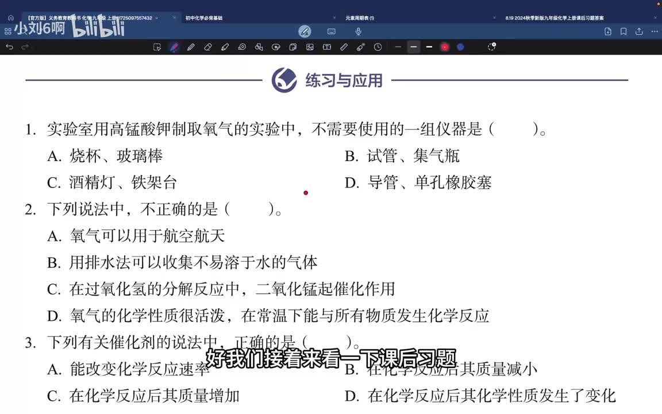662x414 pixels.
Task: Expand the first document tab's dropdown arrow
Action: 157,18
